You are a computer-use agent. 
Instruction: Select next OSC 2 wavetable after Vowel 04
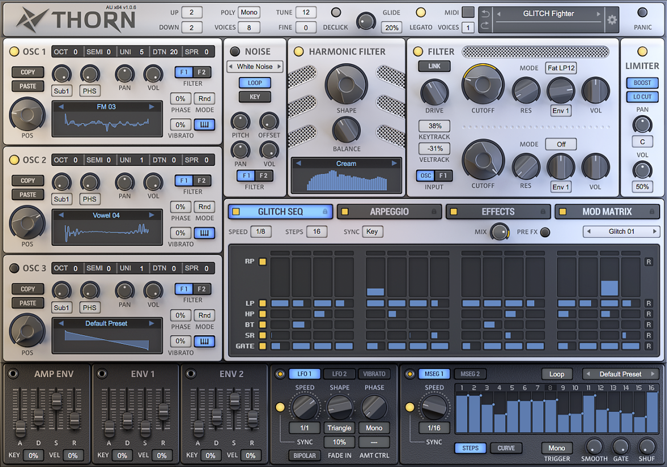coord(152,215)
